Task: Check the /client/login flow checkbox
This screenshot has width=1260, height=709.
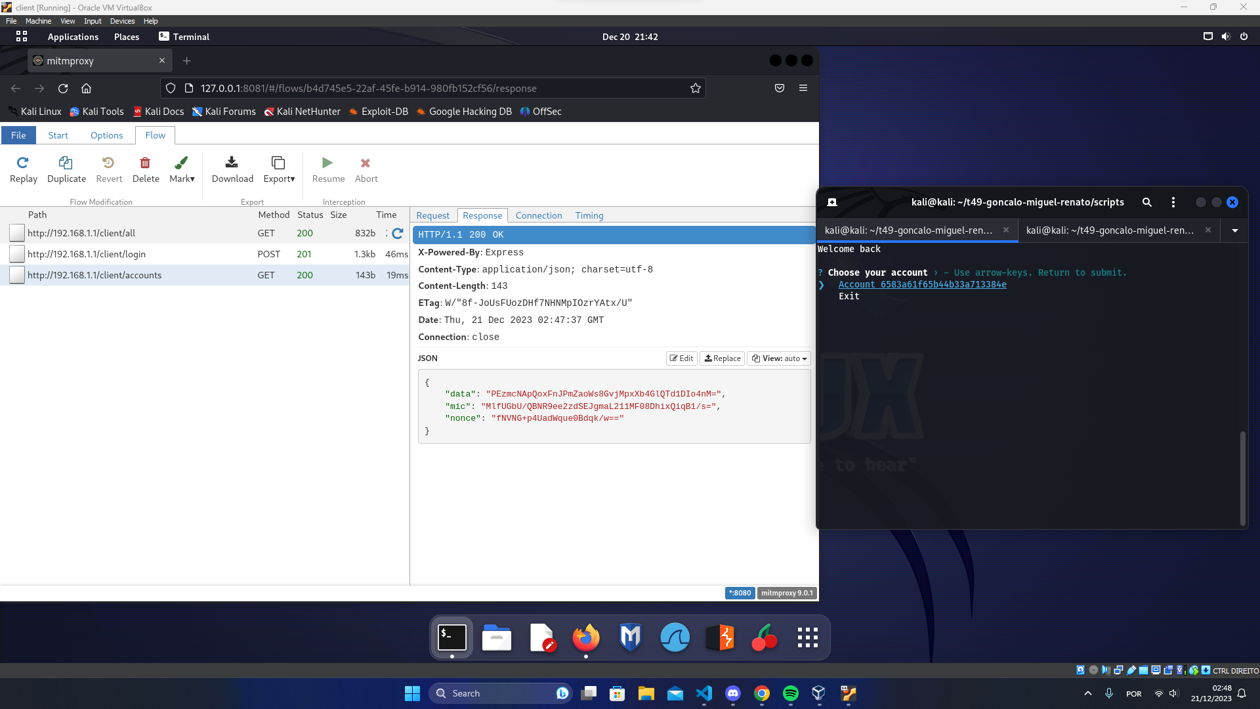Action: click(17, 254)
